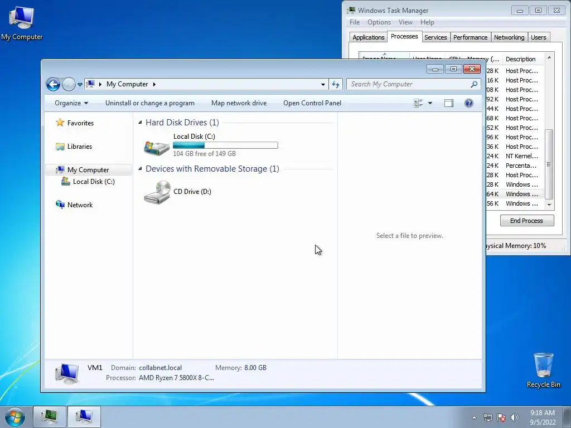Open the address bar history dropdown
571x428 pixels.
click(323, 85)
